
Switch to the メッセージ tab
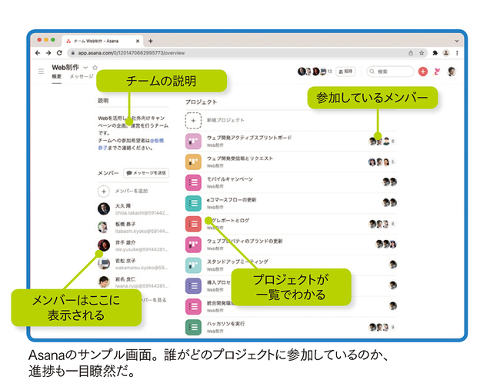(x=82, y=76)
